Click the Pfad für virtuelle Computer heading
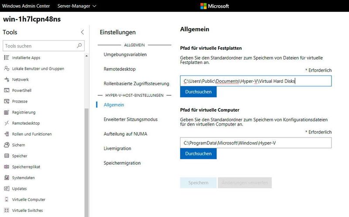This screenshot has width=349, height=217. point(210,110)
